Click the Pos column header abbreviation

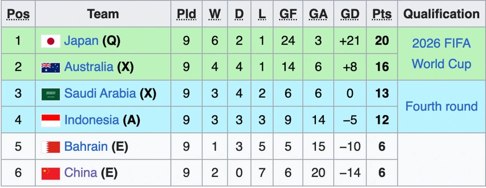(x=18, y=14)
